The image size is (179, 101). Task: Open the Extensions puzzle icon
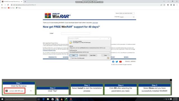168,5
